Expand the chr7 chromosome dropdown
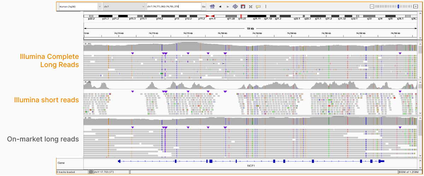This screenshot has width=424, height=176. click(x=123, y=6)
